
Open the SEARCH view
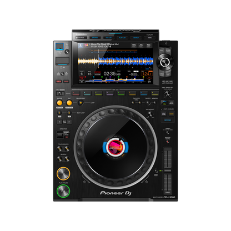coord(136,38)
